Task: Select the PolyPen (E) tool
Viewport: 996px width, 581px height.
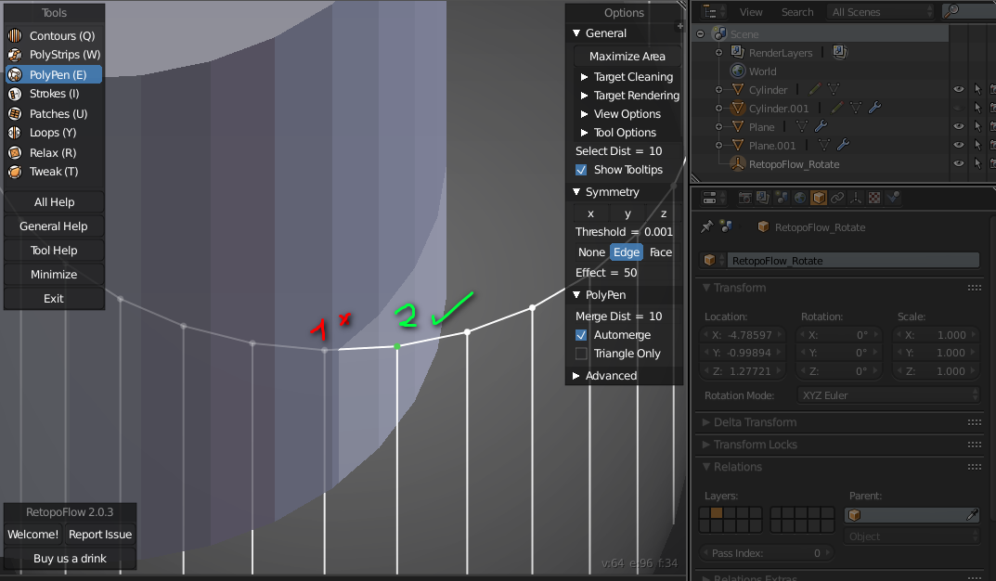Action: tap(54, 75)
